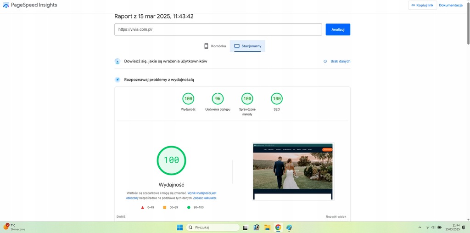Click the URL input field with vivia.com.pl
The height and width of the screenshot is (233, 470).
click(x=218, y=29)
